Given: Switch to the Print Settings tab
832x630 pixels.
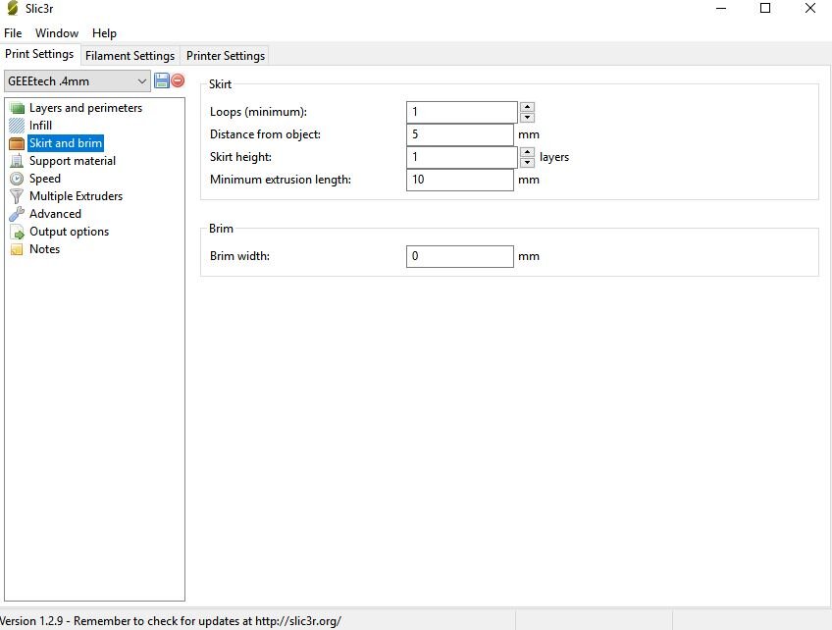Looking at the screenshot, I should (x=39, y=54).
